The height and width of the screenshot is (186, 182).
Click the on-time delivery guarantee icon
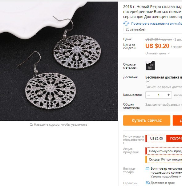coord(148,183)
